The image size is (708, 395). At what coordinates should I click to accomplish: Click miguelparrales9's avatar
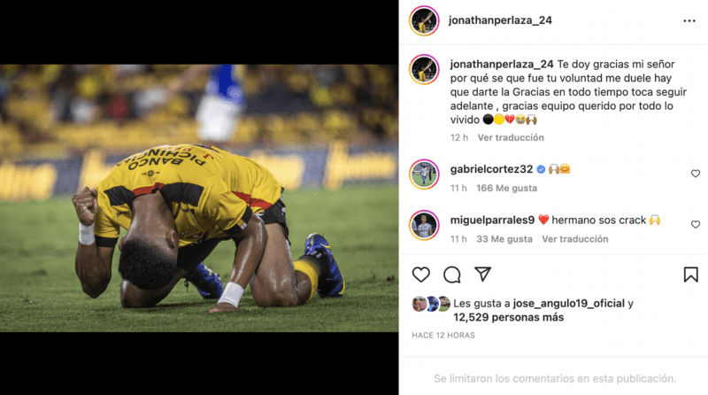tap(424, 225)
